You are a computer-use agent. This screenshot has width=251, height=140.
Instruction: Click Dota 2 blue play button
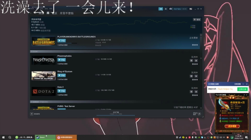[61, 91]
